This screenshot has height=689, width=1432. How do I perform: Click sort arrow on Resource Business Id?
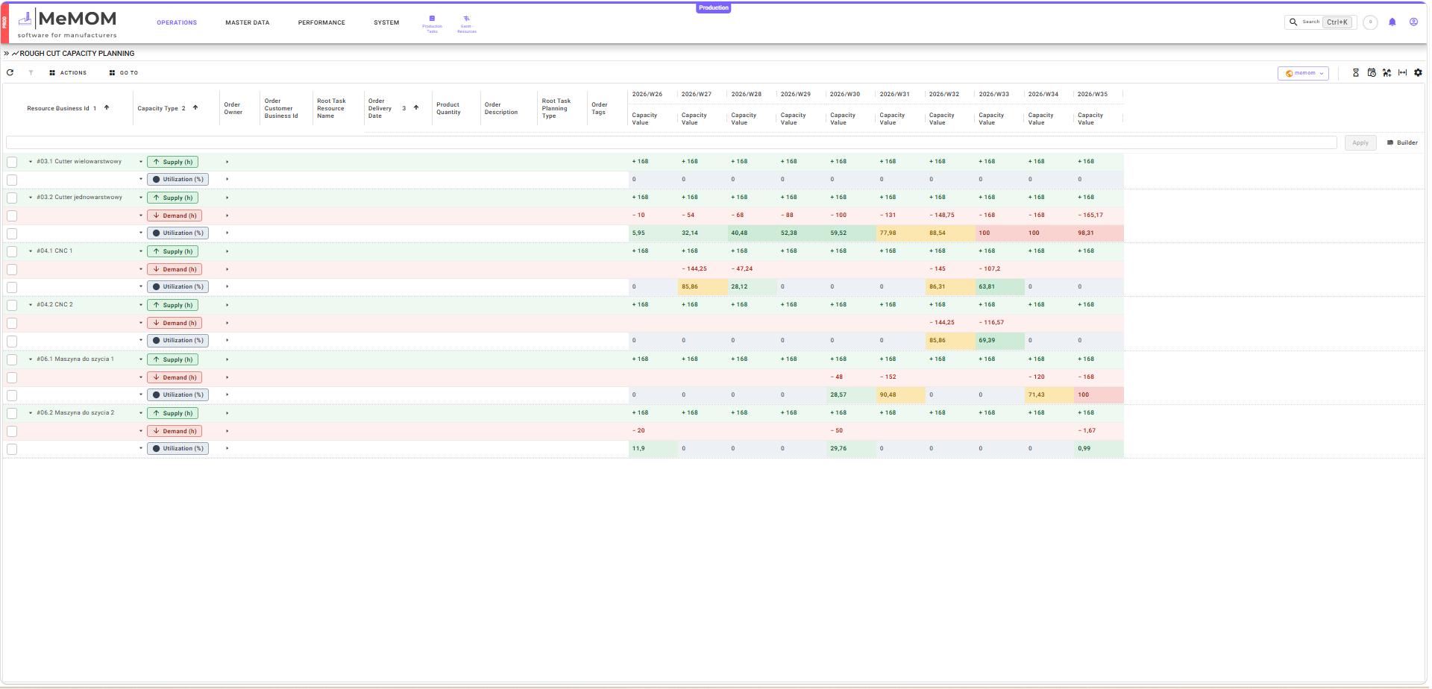tap(107, 107)
